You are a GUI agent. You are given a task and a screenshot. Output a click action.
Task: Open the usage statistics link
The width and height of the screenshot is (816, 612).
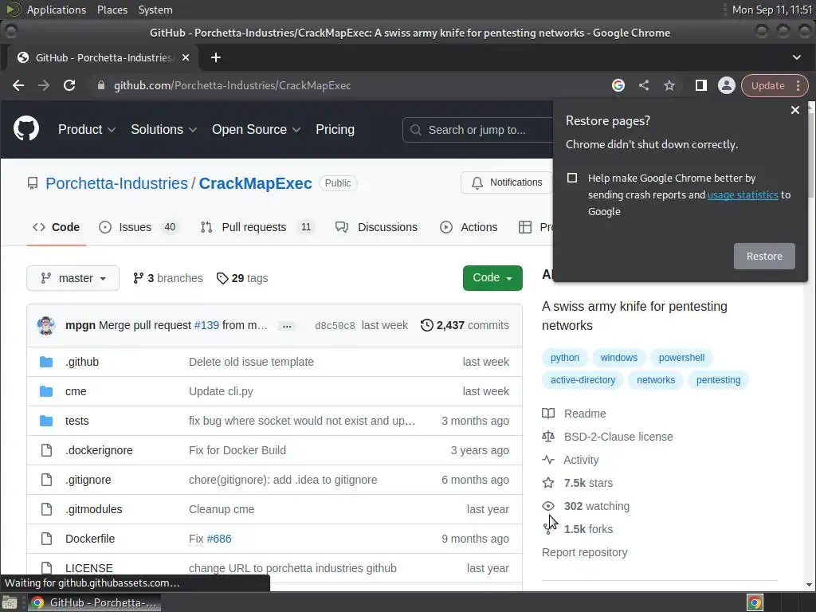click(743, 194)
